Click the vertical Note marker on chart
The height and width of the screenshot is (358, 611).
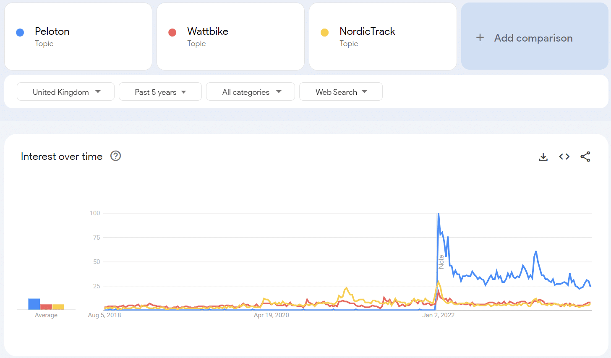pos(441,262)
